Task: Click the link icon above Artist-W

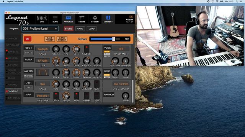Action: (131, 17)
